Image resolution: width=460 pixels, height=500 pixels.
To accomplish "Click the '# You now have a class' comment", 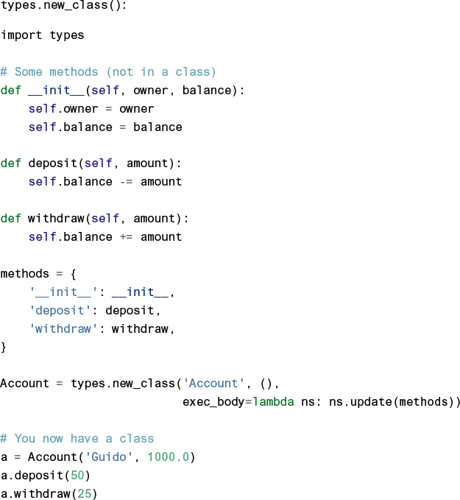I will (77, 438).
